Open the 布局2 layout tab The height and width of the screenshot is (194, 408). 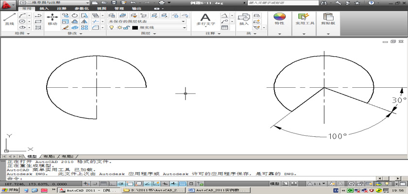[x=68, y=157]
